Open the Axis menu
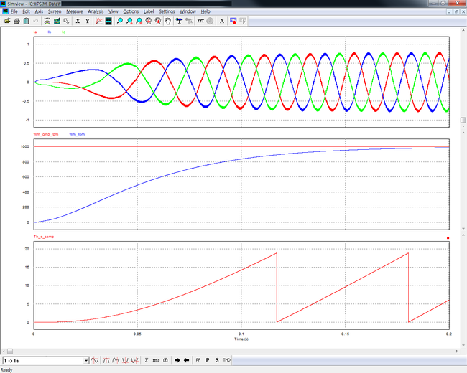This screenshot has width=467, height=373. coord(39,11)
